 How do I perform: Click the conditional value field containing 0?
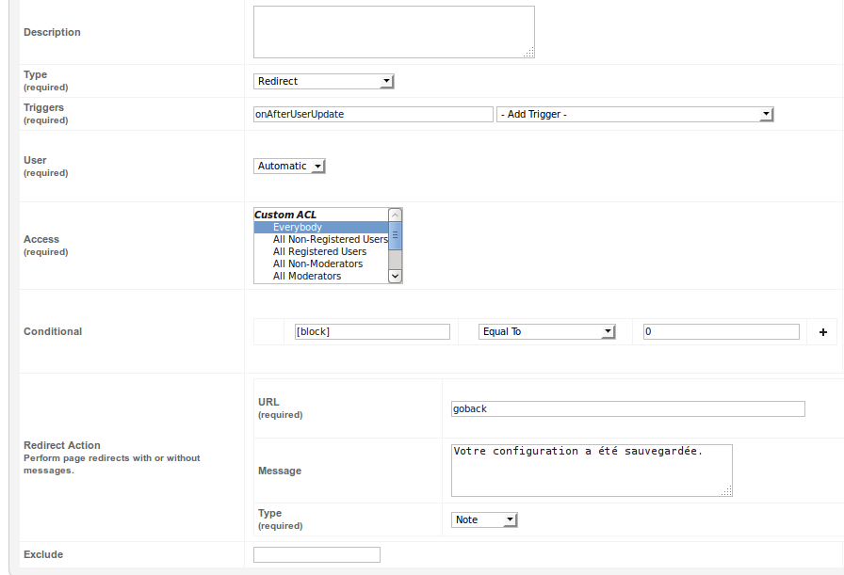click(x=722, y=331)
